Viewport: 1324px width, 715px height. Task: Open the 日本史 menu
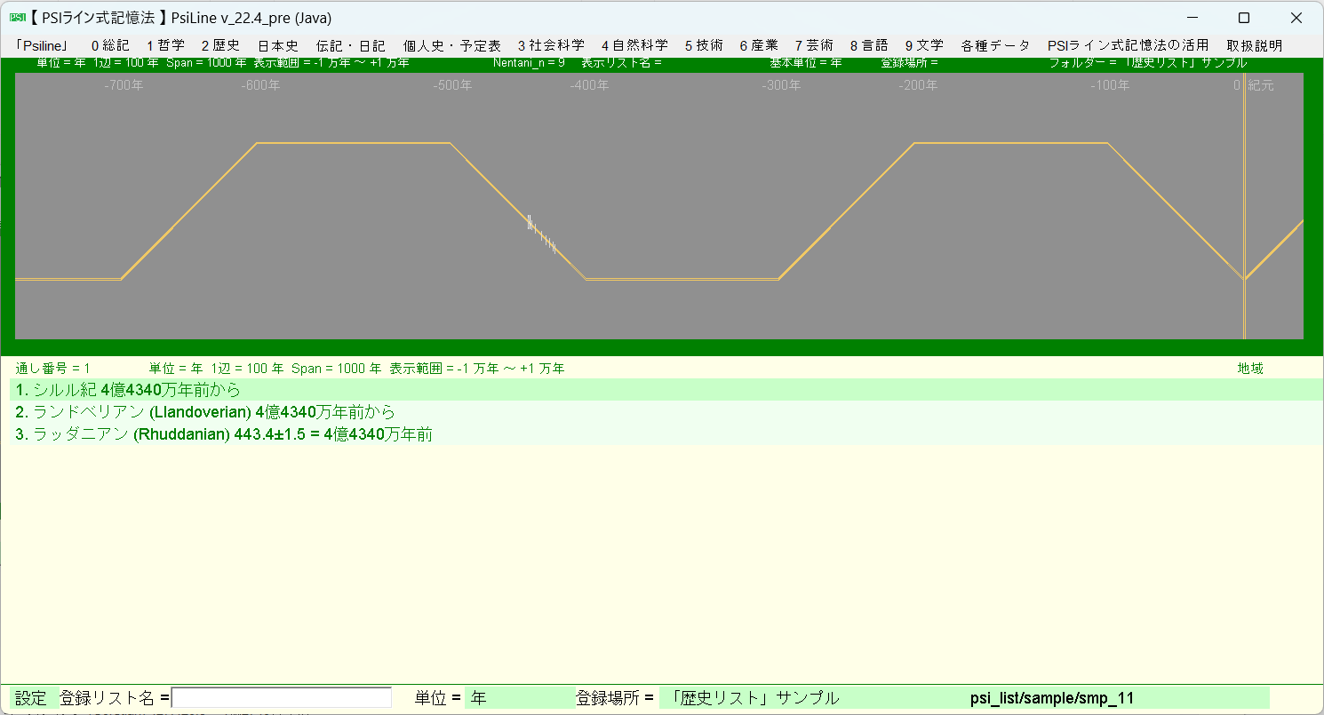[278, 45]
